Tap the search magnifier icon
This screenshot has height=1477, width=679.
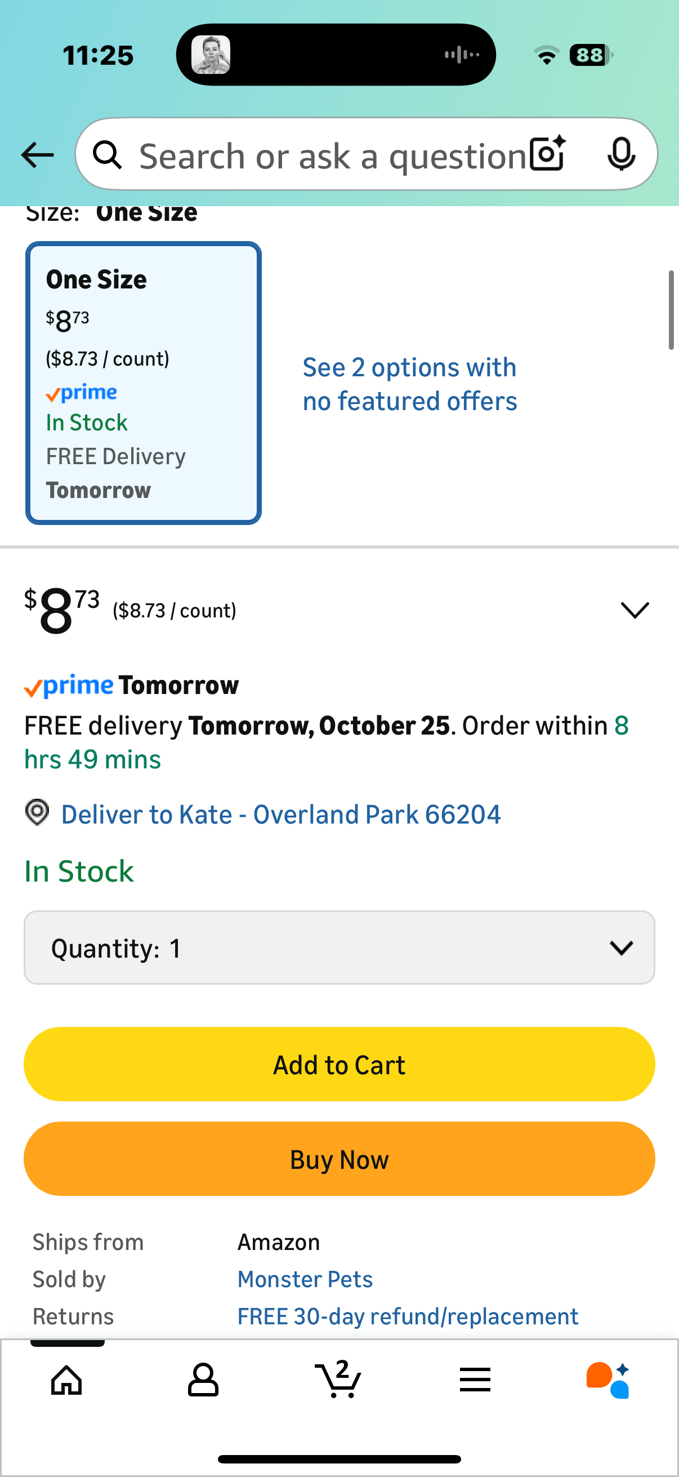(x=108, y=155)
